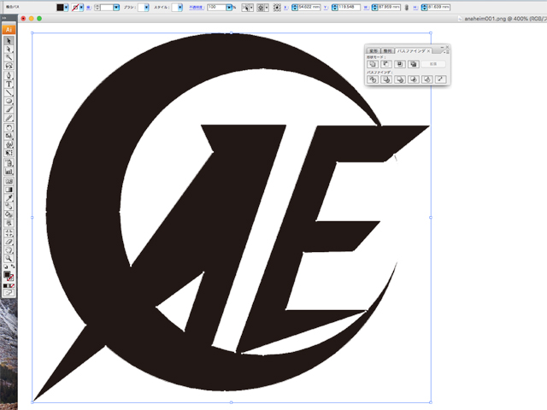Select the Magic Wand tool
The image size is (547, 410).
click(9, 57)
